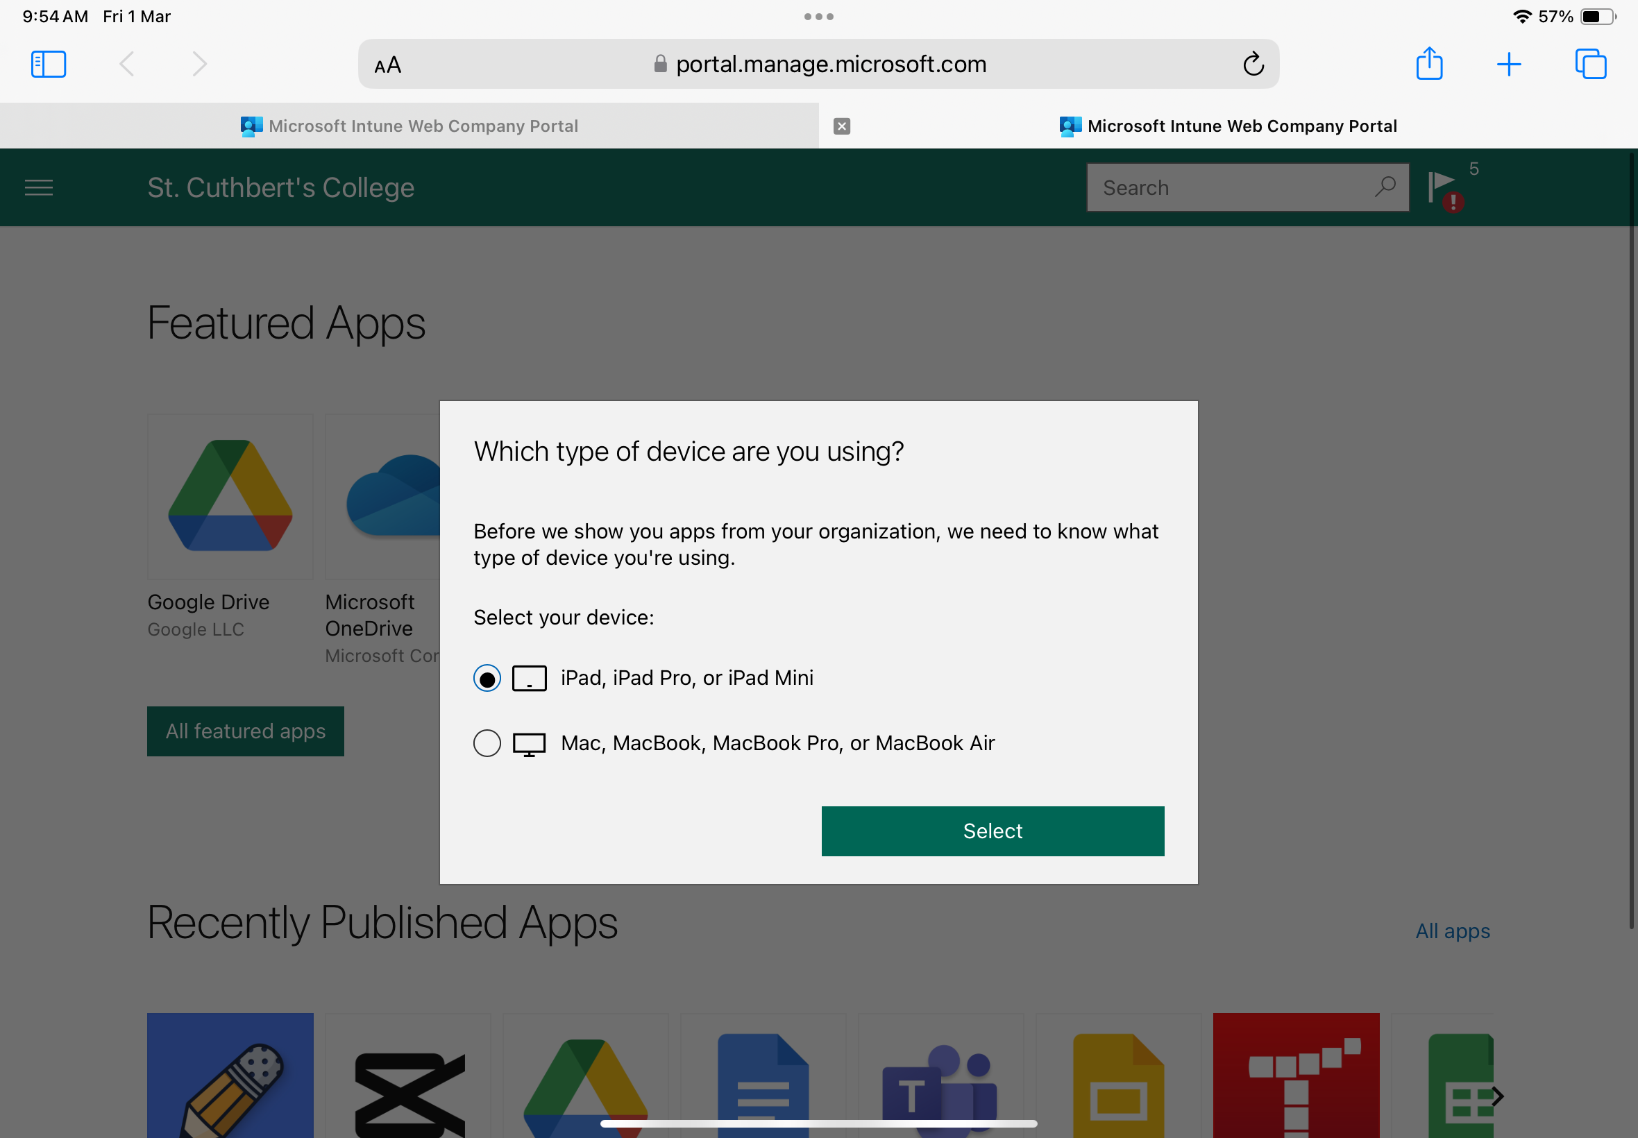Viewport: 1638px width, 1138px height.
Task: Open the pencil notes app icon
Action: pyautogui.click(x=230, y=1076)
